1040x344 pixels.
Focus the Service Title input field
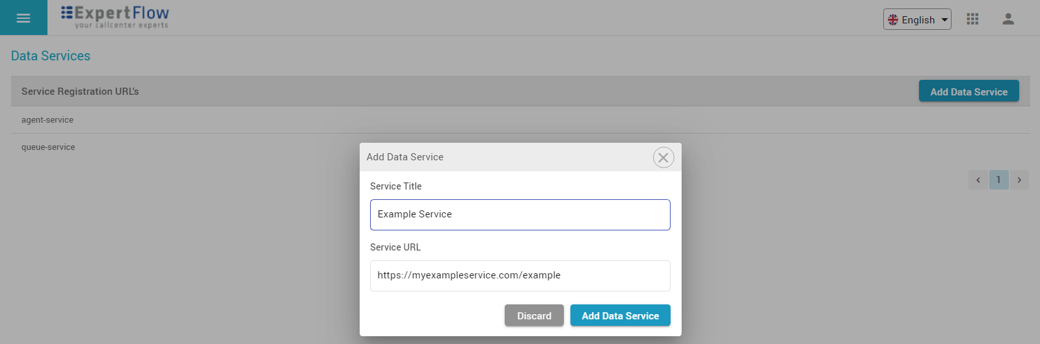pos(520,215)
